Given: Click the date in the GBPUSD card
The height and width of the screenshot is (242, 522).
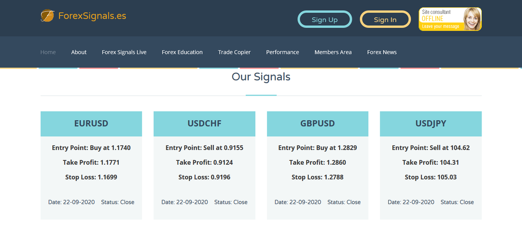Looking at the screenshot, I should pyautogui.click(x=298, y=202).
